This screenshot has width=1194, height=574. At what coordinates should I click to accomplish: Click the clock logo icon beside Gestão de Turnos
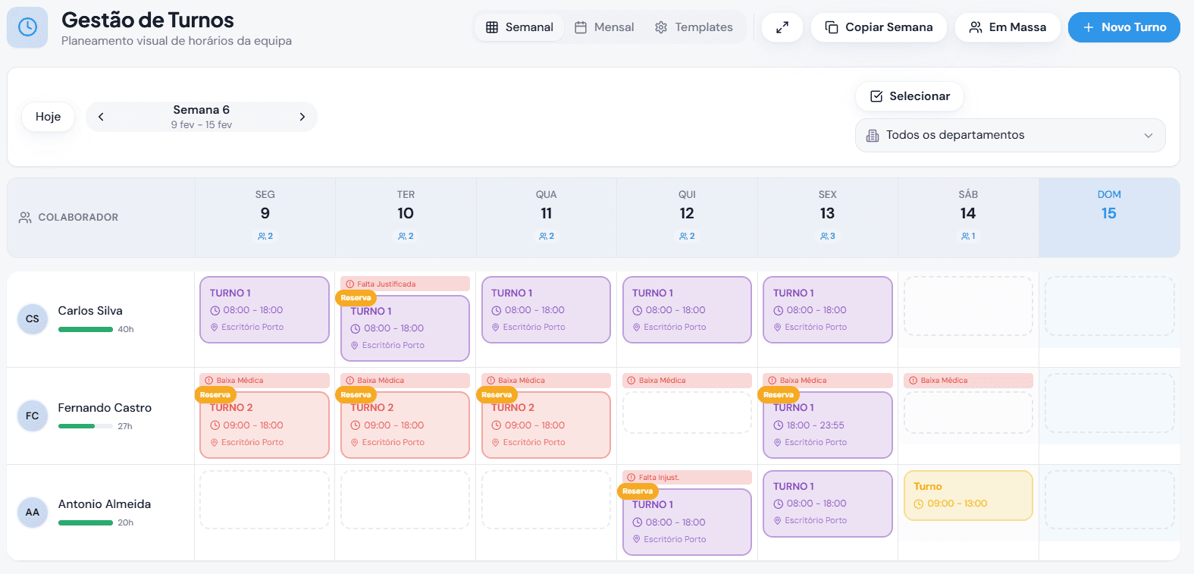tap(27, 27)
